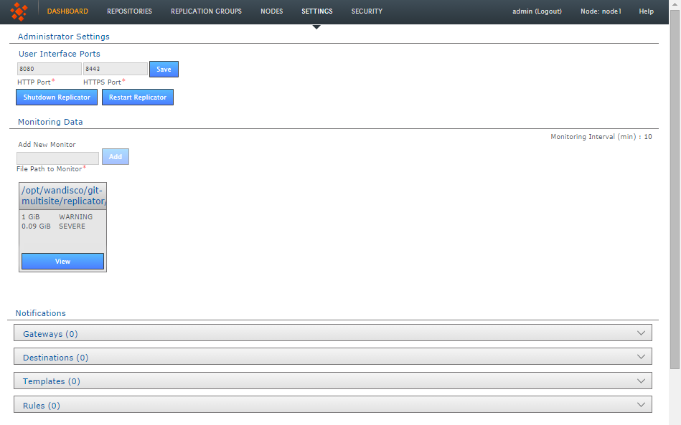Expand the Gateways (0) section

[333, 333]
